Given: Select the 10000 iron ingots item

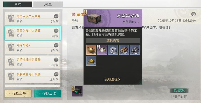Looking at the screenshot, I should click(x=135, y=50).
